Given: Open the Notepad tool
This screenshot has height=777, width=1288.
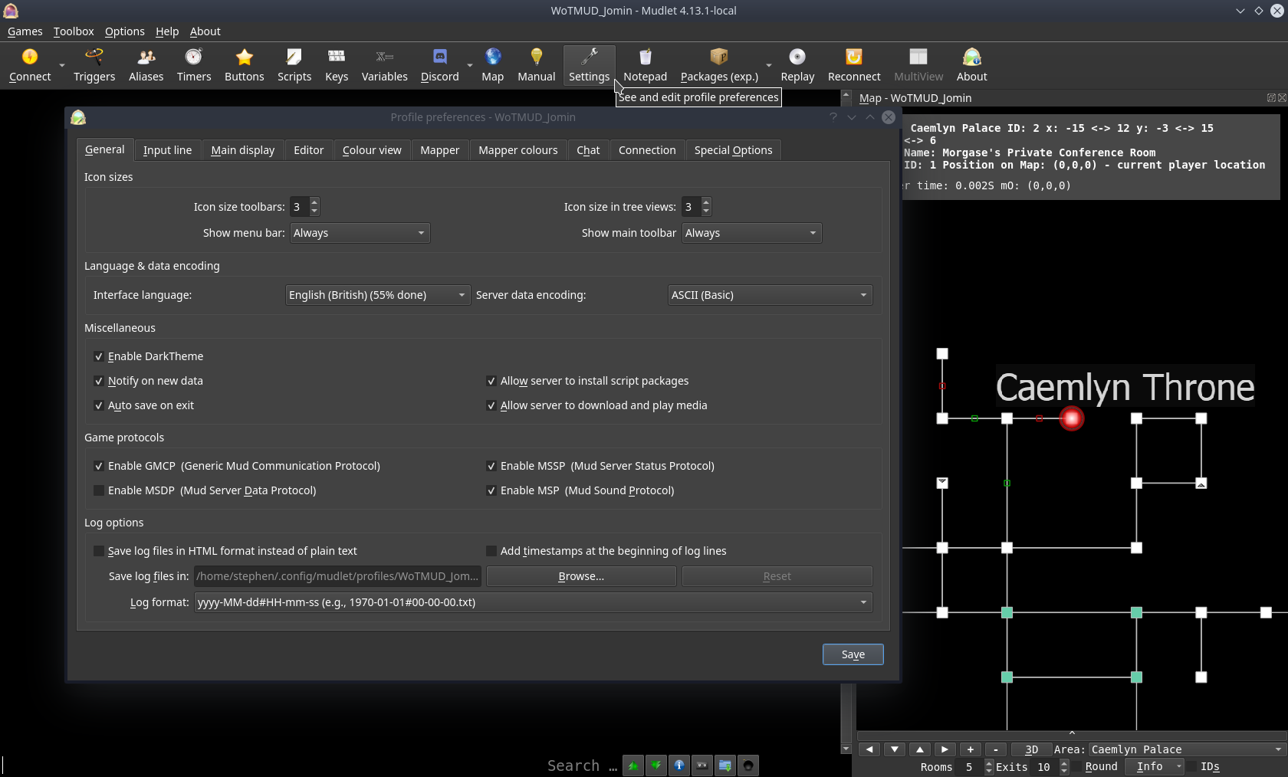Looking at the screenshot, I should [x=646, y=65].
